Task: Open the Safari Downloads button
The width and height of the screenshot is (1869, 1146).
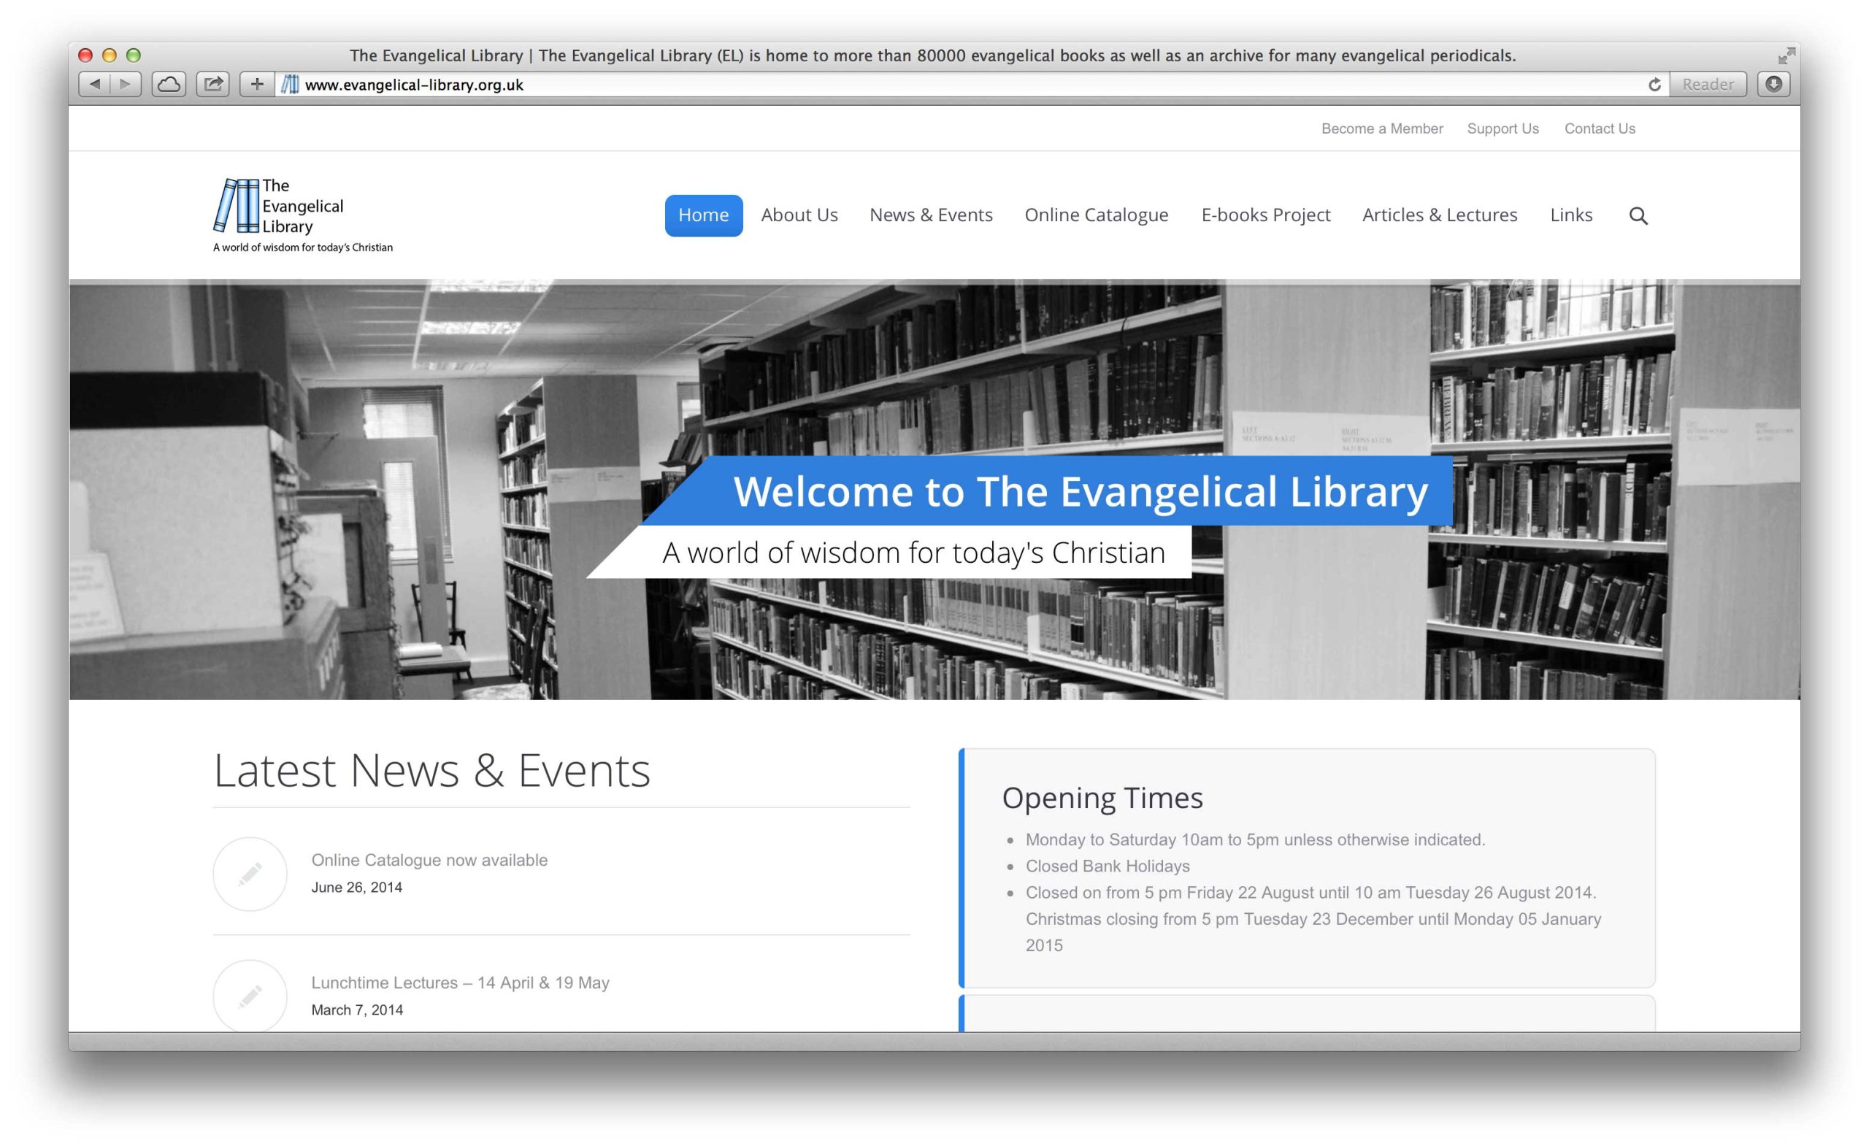Action: tap(1773, 84)
